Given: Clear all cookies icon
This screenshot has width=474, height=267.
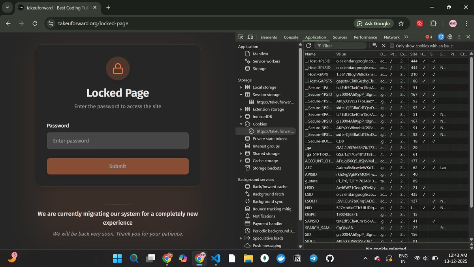Looking at the screenshot, I should pyautogui.click(x=375, y=46).
